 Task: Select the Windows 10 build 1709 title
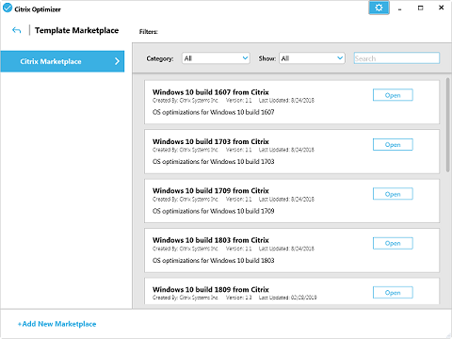pos(211,190)
